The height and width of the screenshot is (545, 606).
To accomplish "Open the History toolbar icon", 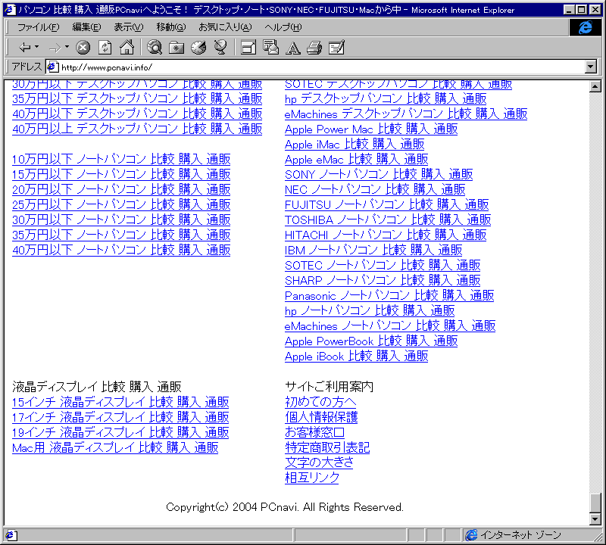I will 198,48.
